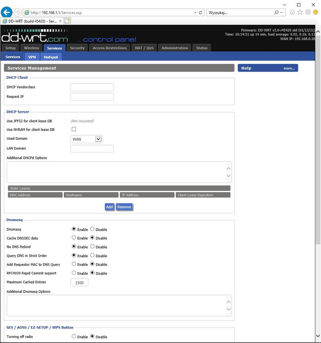
Task: Click the smiley feedback icon
Action: click(x=315, y=12)
